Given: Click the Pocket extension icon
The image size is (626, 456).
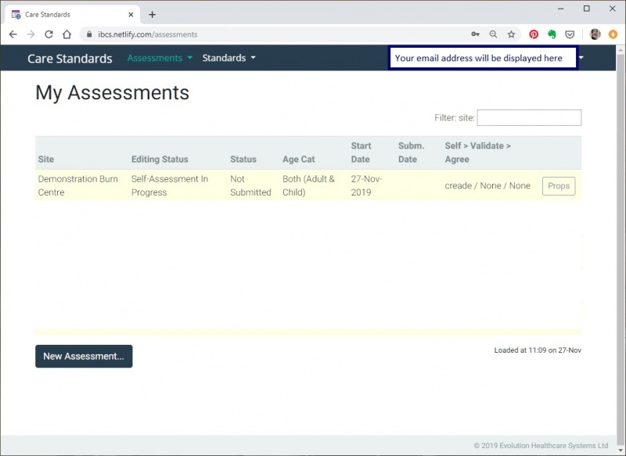Looking at the screenshot, I should [x=570, y=34].
